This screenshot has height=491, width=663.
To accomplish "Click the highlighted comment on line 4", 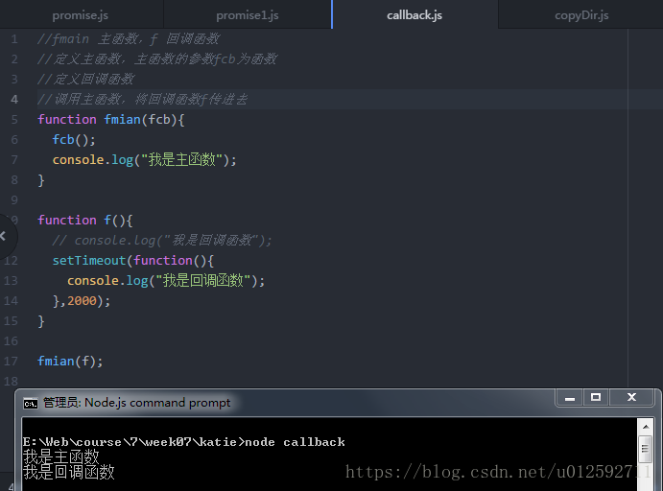I will click(x=143, y=100).
